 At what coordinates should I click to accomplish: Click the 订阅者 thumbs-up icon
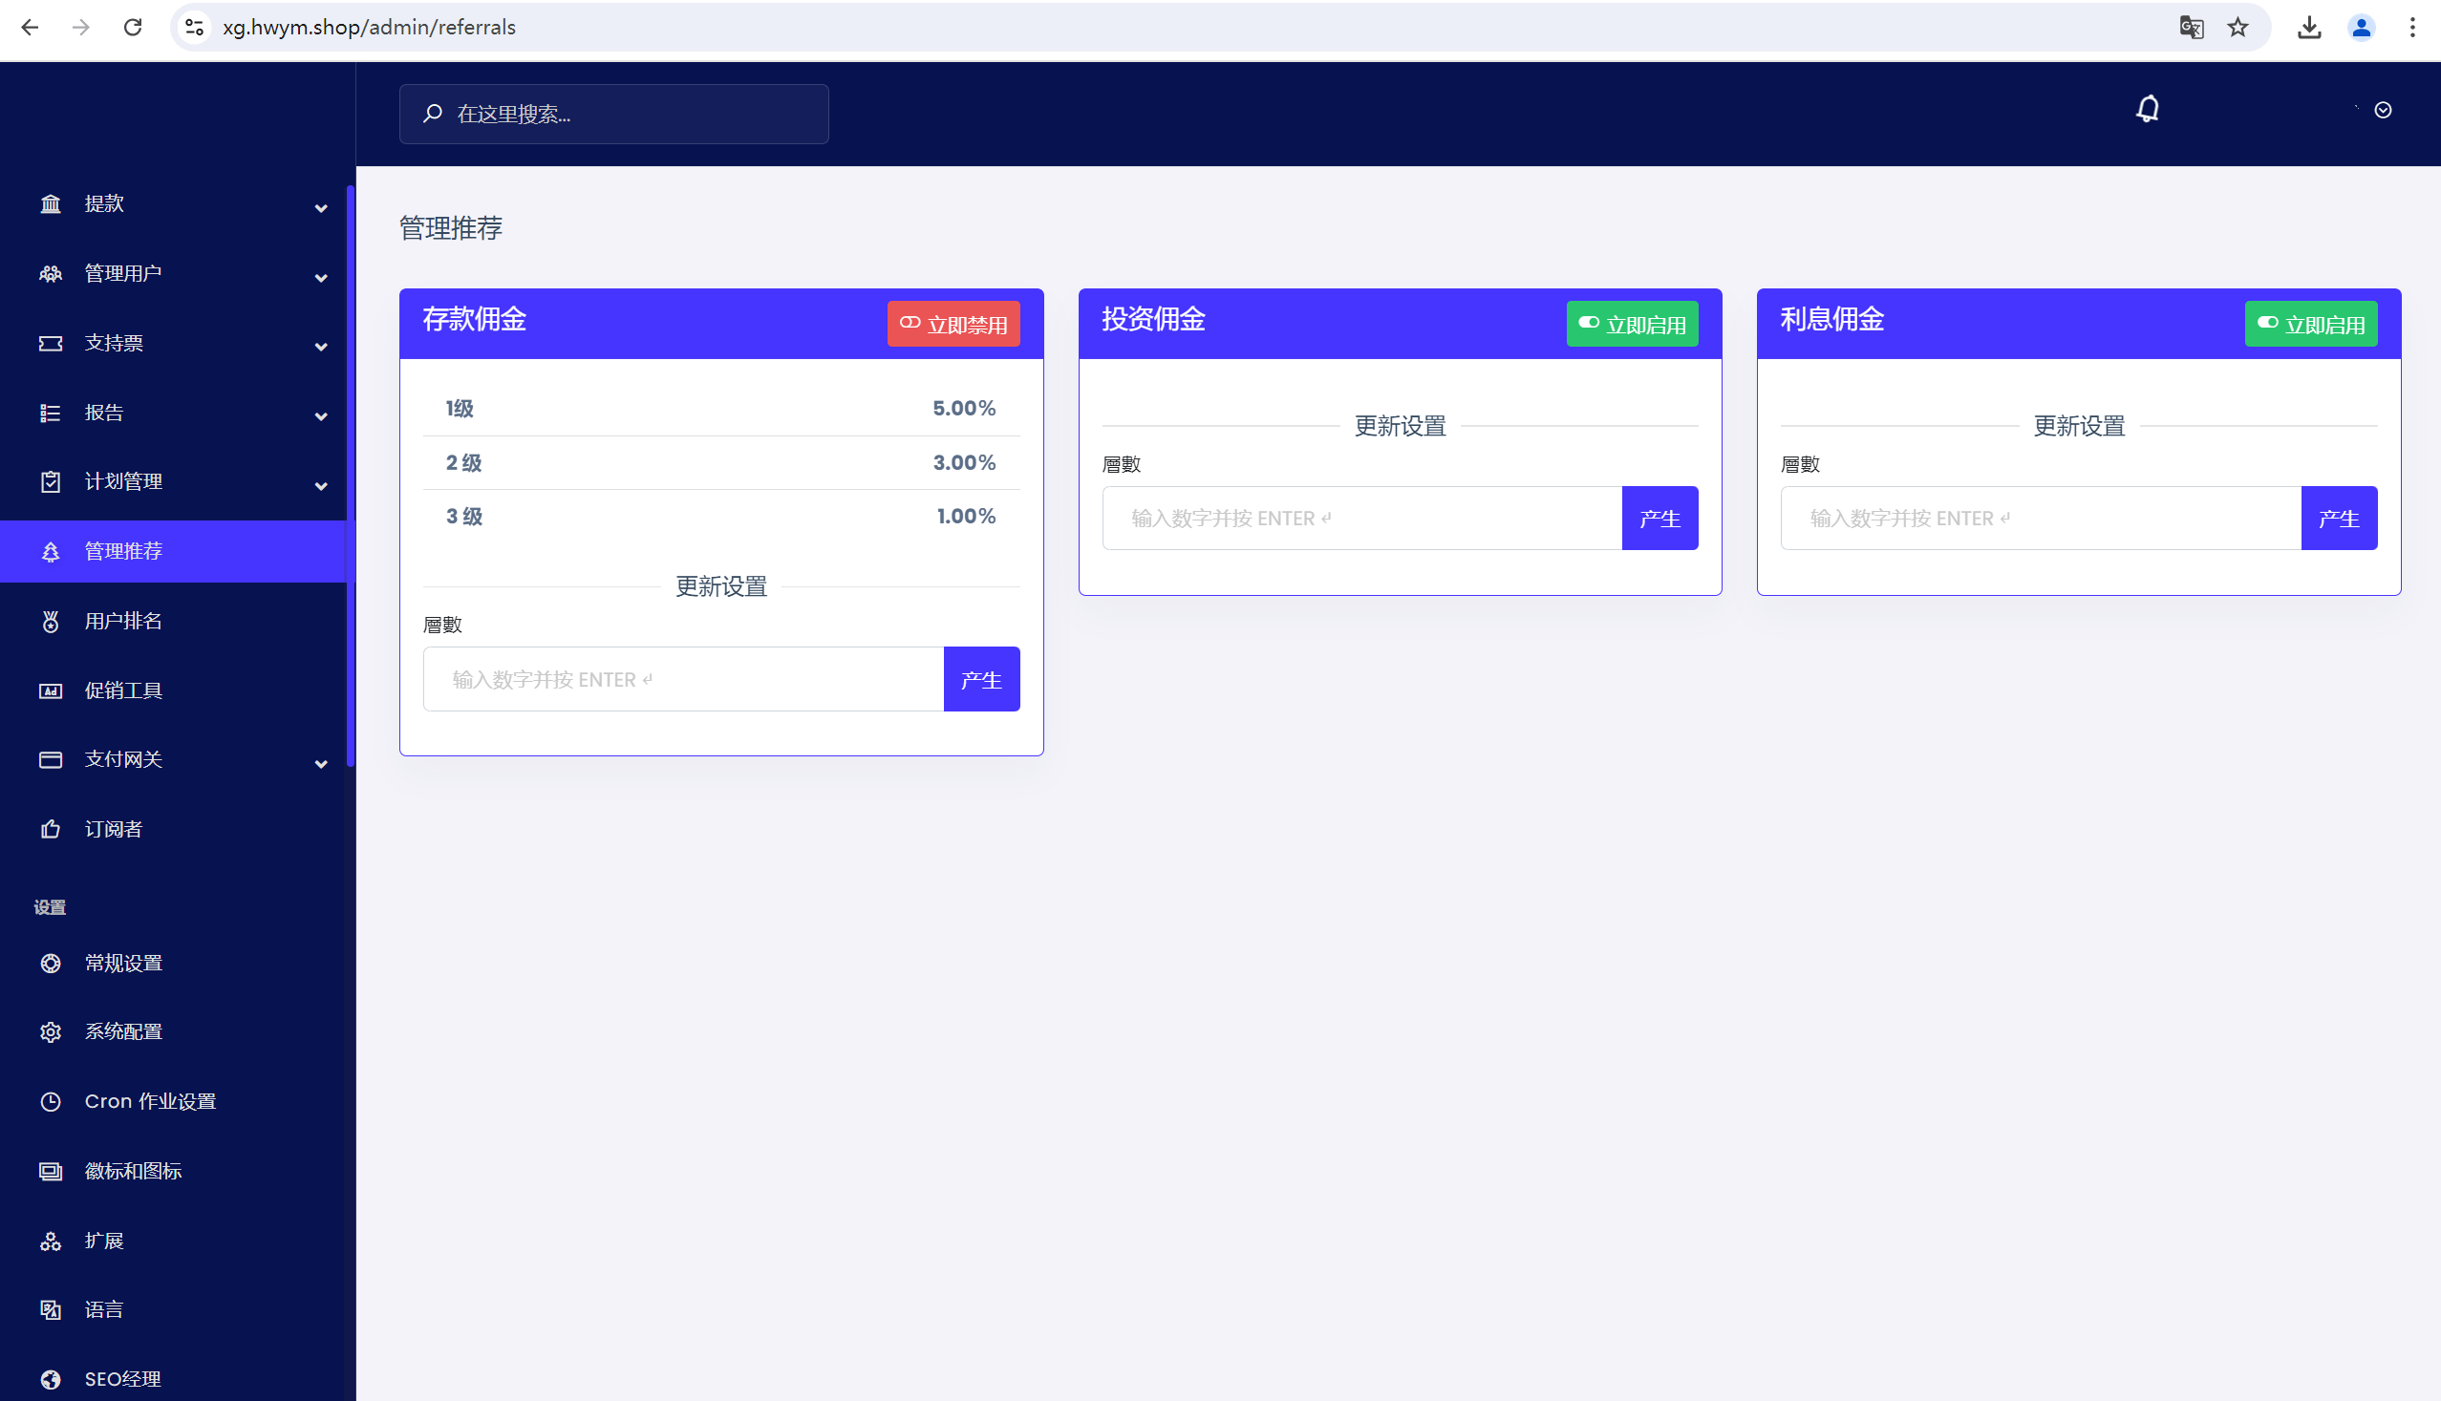click(x=50, y=830)
